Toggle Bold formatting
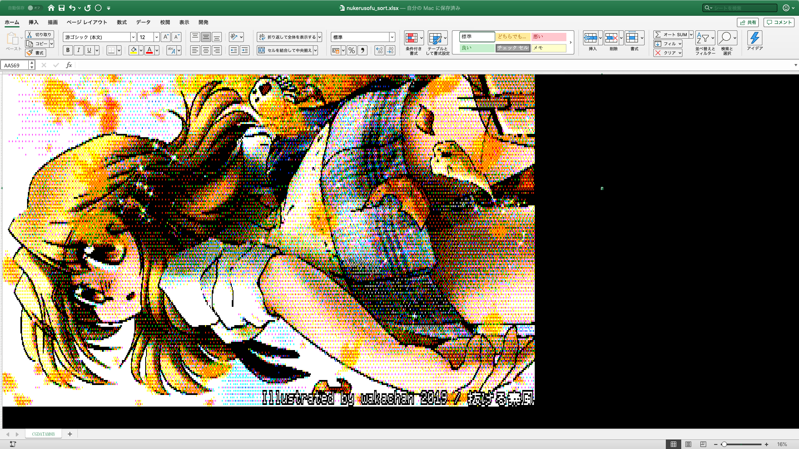 coord(68,50)
